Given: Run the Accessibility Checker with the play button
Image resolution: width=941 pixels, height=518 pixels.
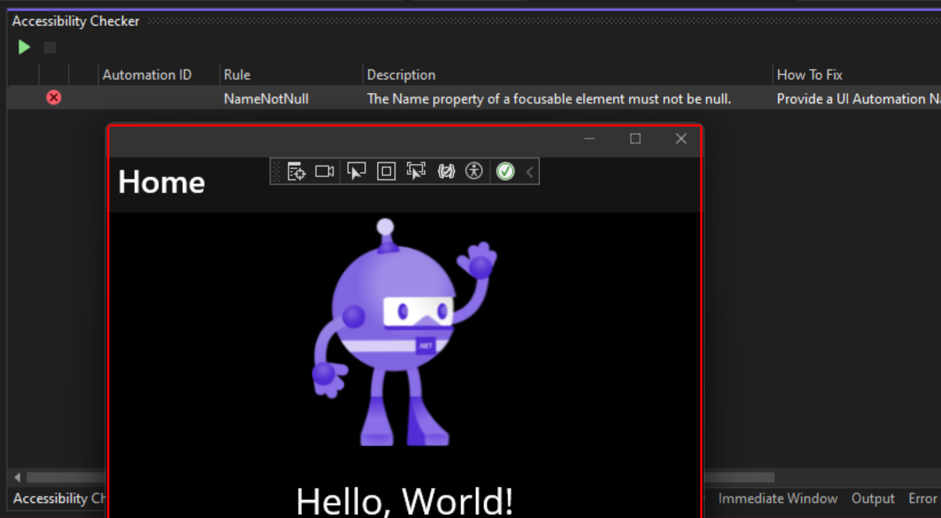Looking at the screenshot, I should coord(23,47).
